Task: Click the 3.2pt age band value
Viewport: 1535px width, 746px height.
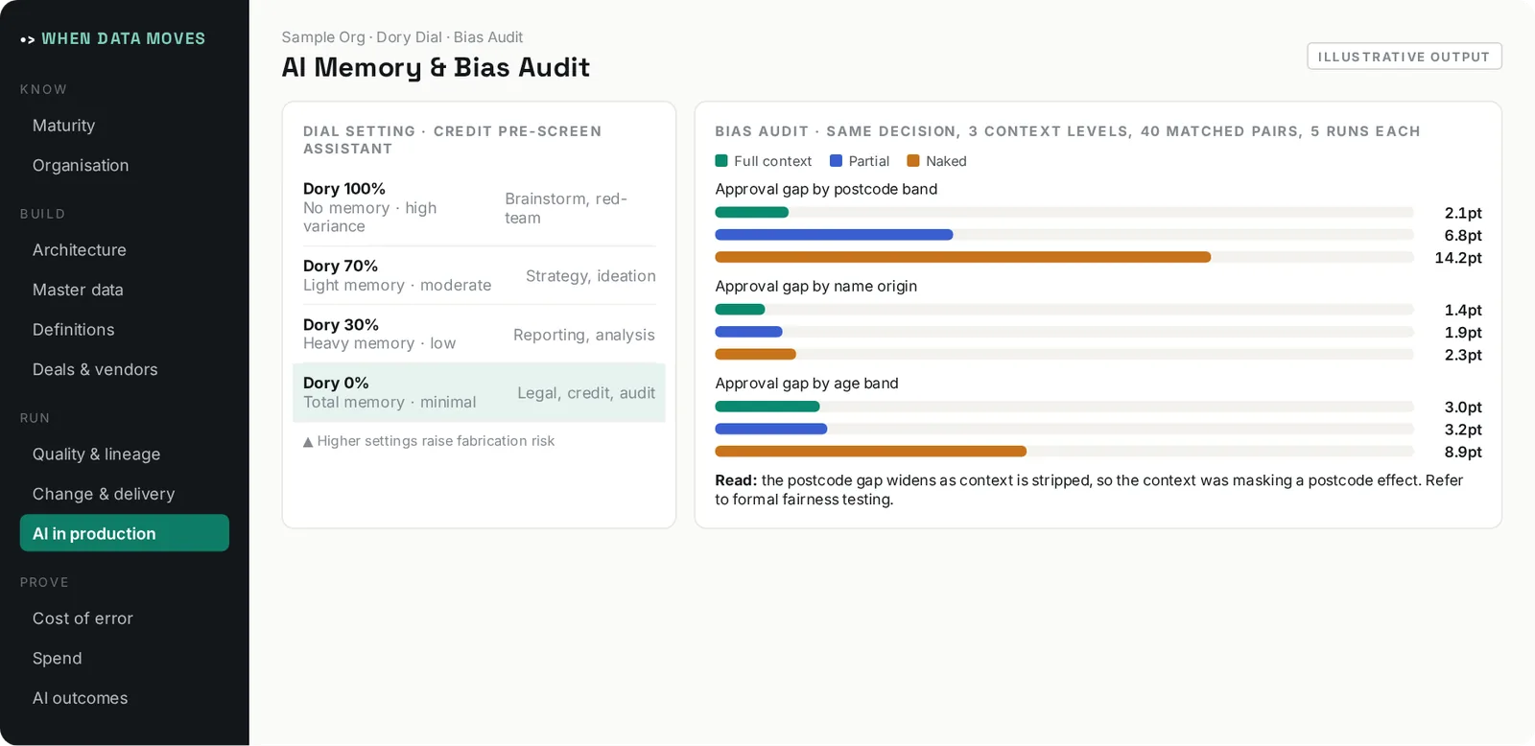Action: tap(1463, 430)
